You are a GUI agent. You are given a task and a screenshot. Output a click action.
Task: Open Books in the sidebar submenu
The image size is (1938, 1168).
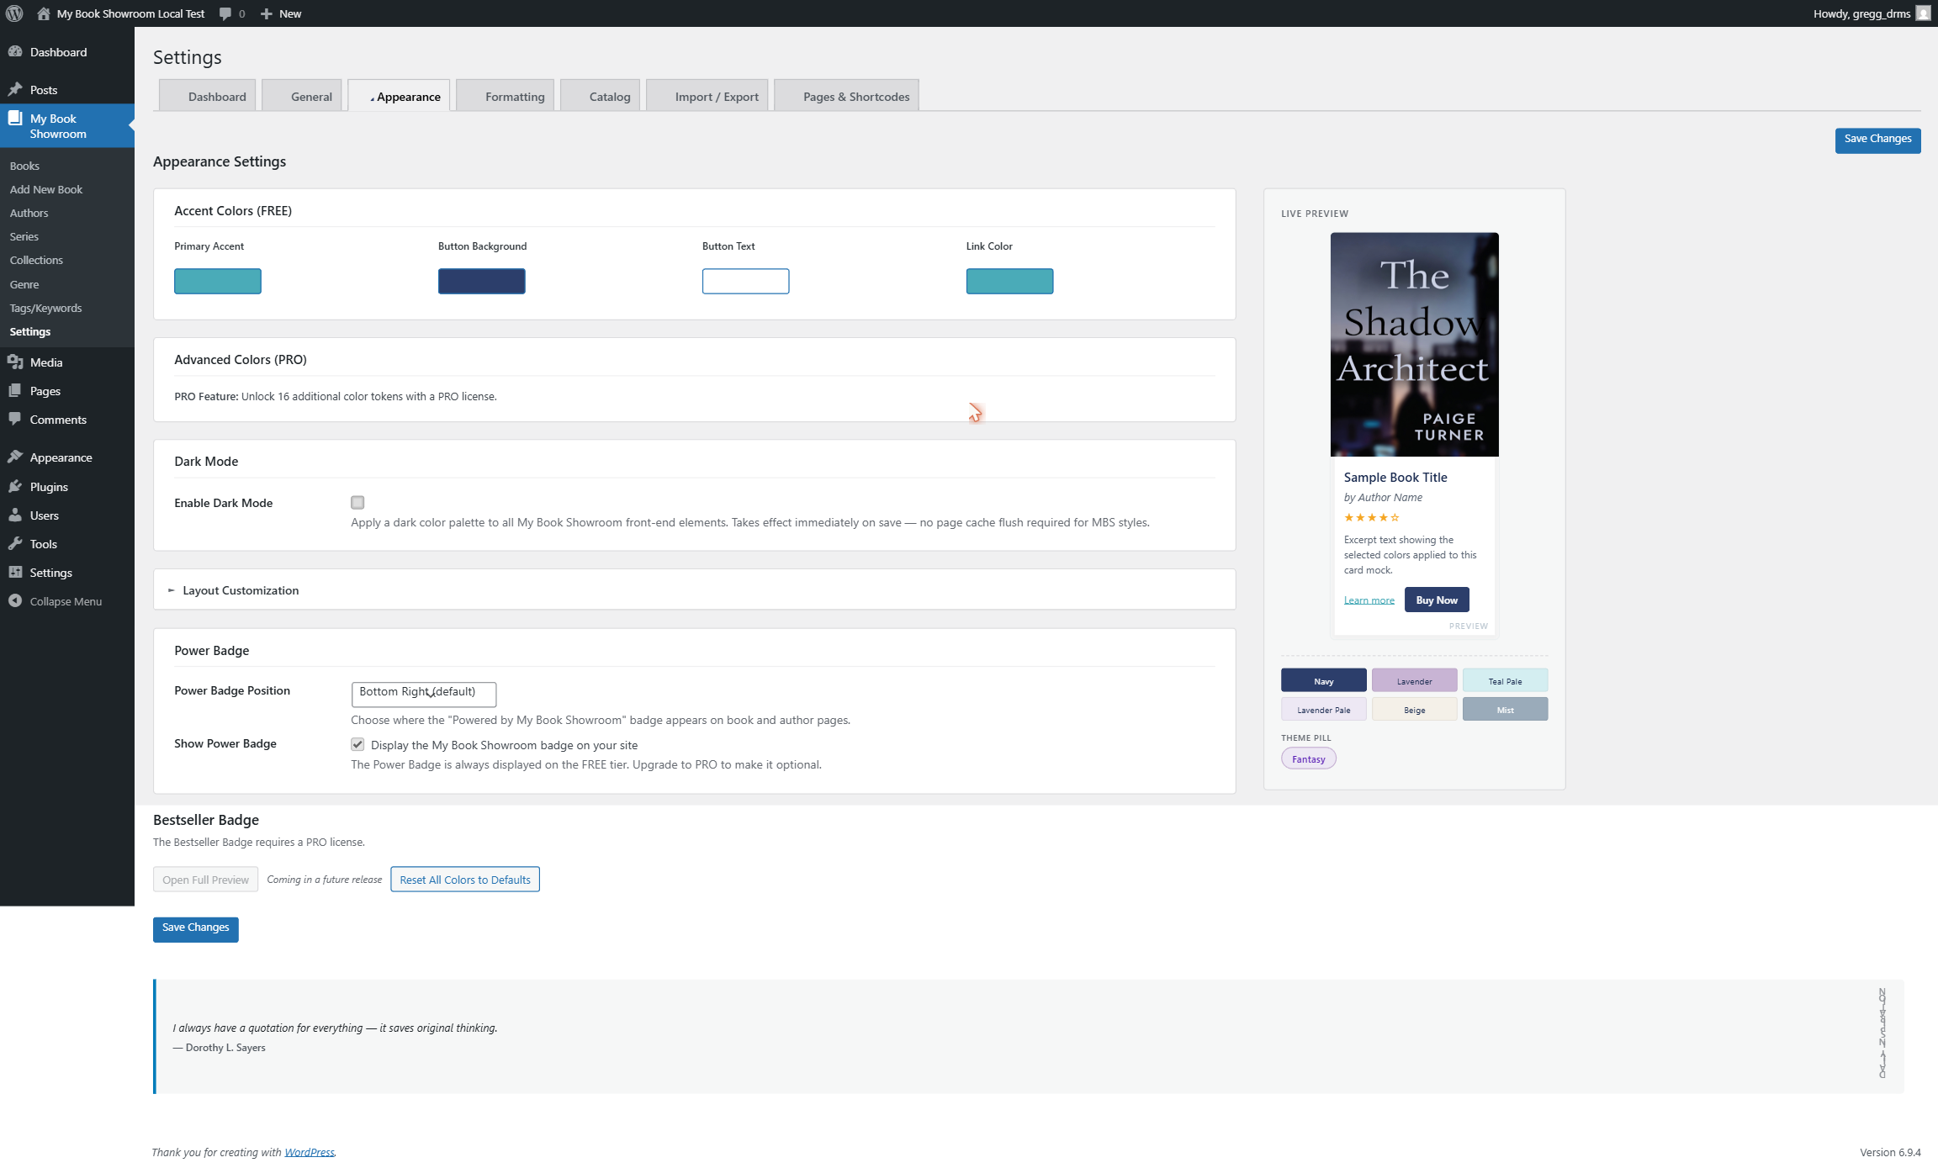[x=24, y=166]
